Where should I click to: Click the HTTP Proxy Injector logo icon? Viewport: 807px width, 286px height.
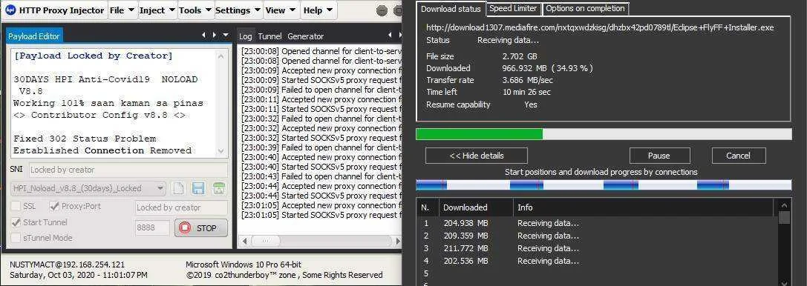tap(10, 10)
